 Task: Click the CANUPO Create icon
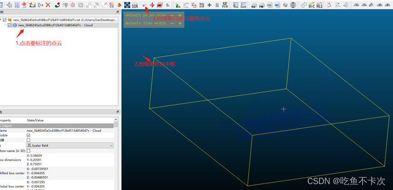click(235, 5)
